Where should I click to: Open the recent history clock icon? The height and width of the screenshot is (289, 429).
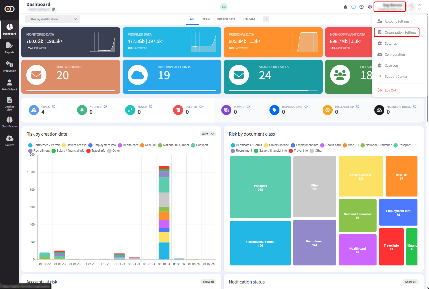(x=362, y=7)
